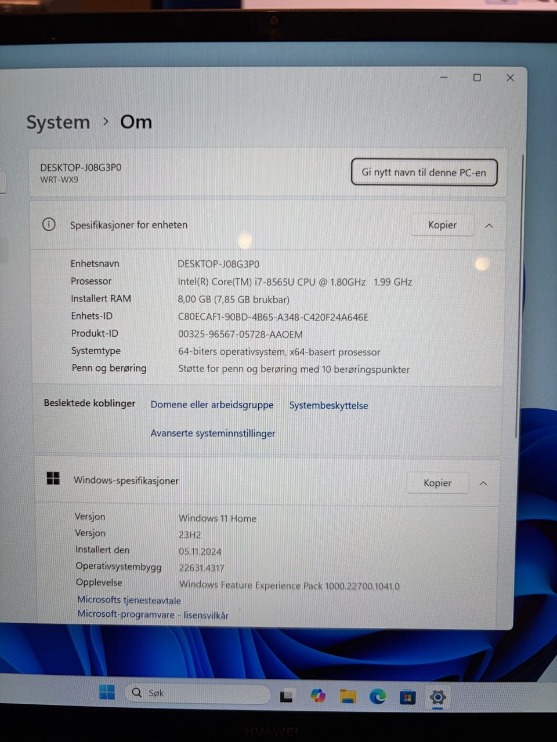Copy device specifications with Kopier

(x=442, y=225)
